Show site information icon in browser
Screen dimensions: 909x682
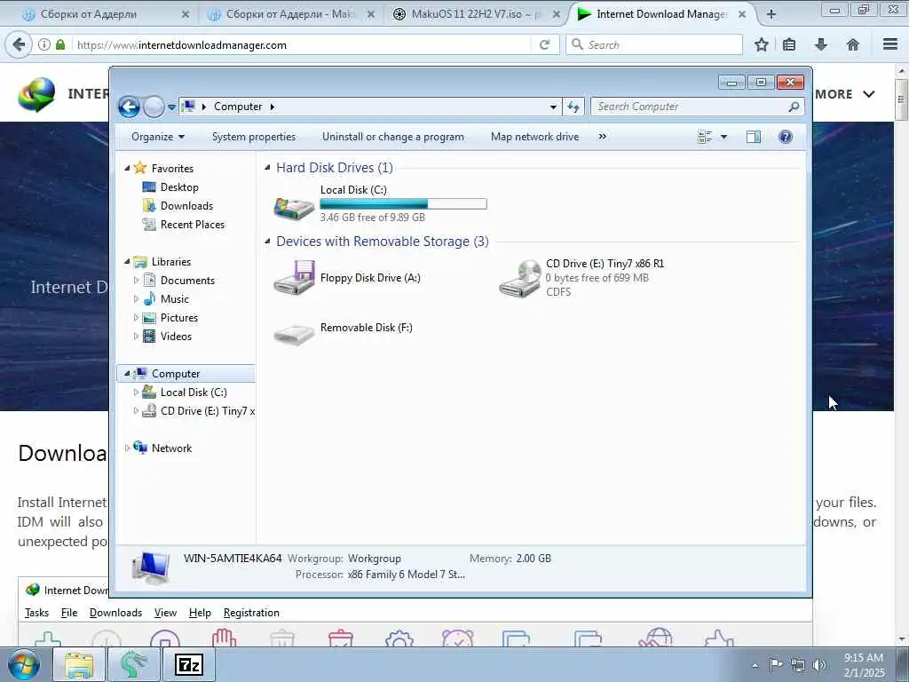(44, 44)
